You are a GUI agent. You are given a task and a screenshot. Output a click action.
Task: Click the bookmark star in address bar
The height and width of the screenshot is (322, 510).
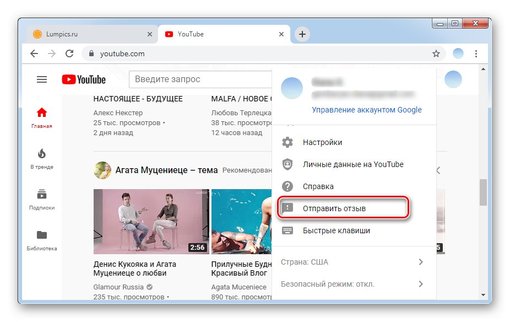[435, 53]
